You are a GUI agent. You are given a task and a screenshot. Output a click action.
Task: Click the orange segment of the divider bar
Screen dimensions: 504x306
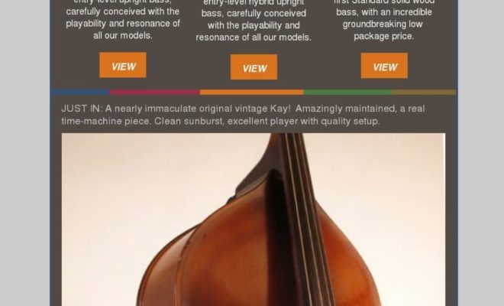(x=251, y=92)
